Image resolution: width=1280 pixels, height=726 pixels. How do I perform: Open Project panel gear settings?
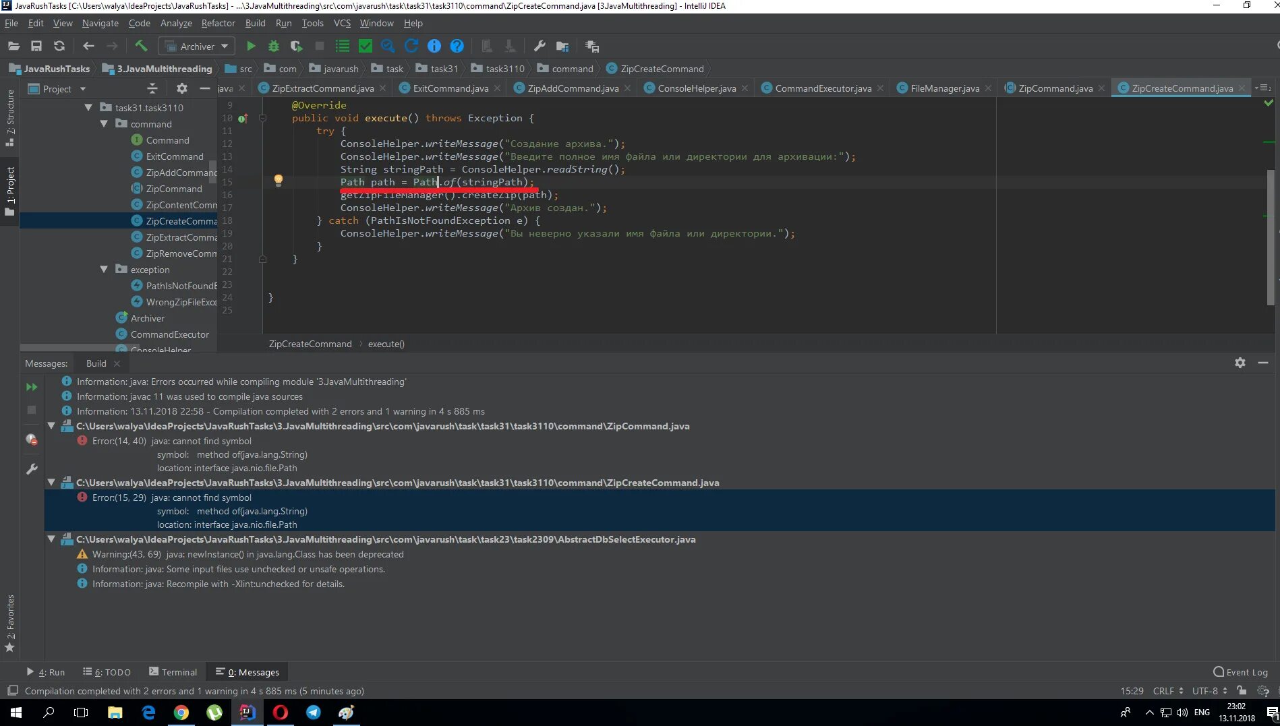181,88
